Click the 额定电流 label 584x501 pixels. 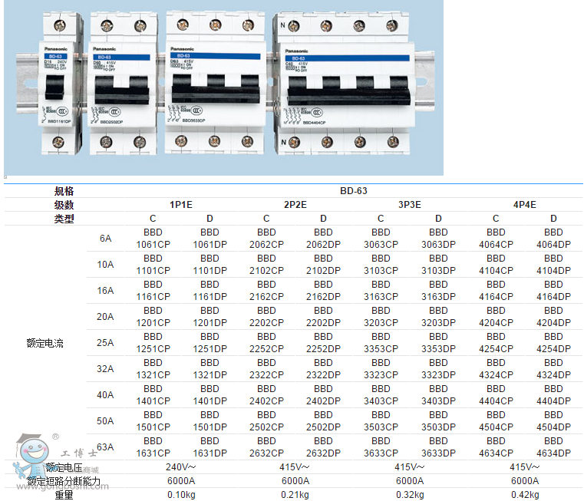pyautogui.click(x=45, y=343)
